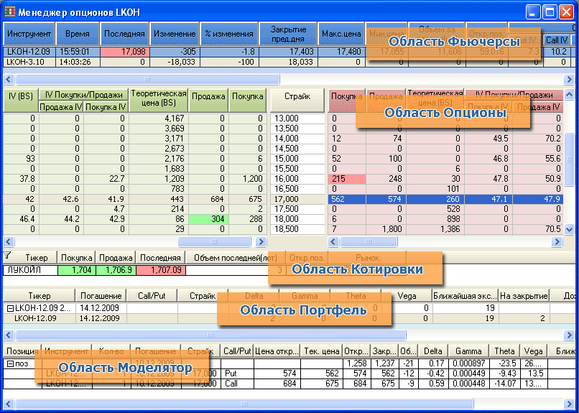This screenshot has height=413, width=579.
Task: Click the Цена откр... column header
Action: [277, 351]
